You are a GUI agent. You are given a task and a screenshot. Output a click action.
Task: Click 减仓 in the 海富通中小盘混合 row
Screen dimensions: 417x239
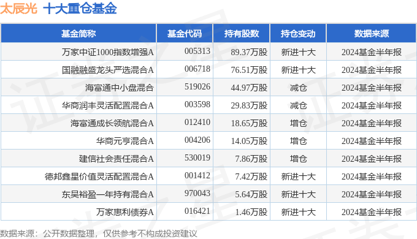pos(299,88)
